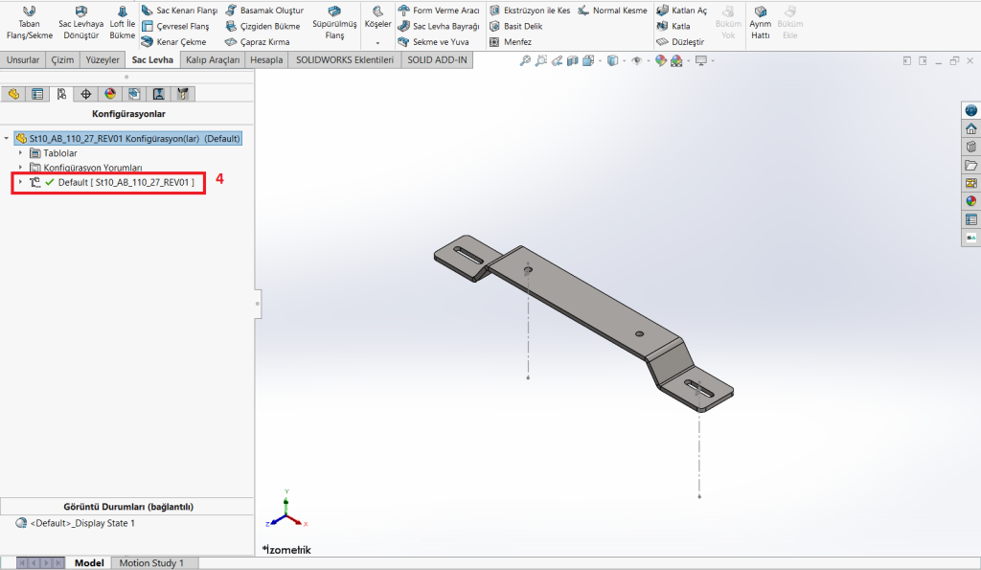Click the Düzleştir button

coord(682,42)
